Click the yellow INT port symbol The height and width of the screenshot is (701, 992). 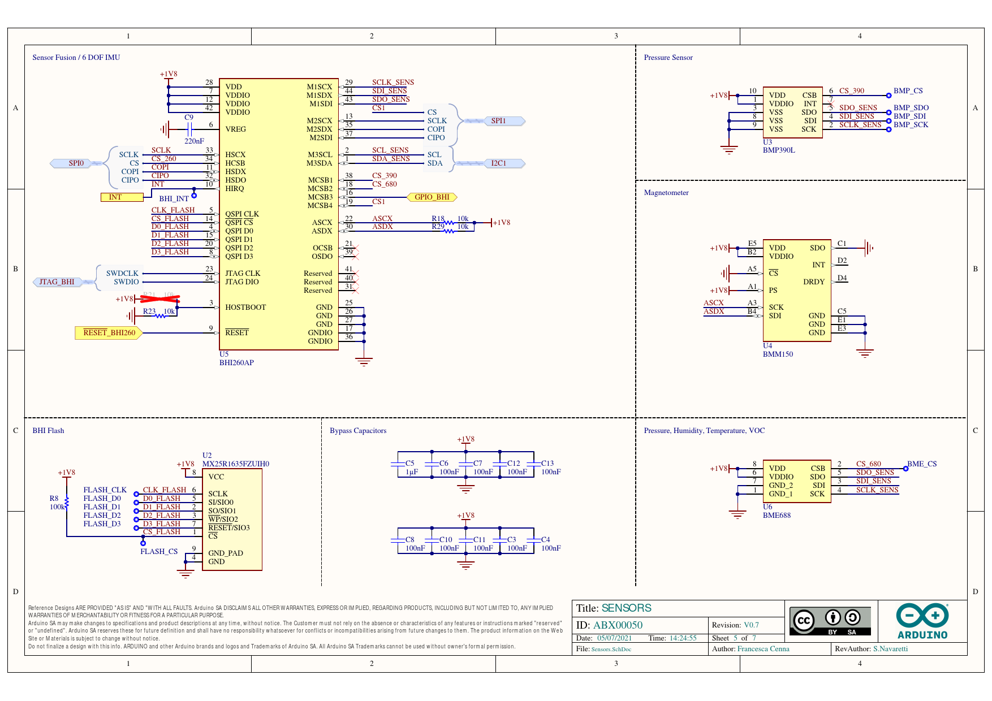click(x=121, y=197)
